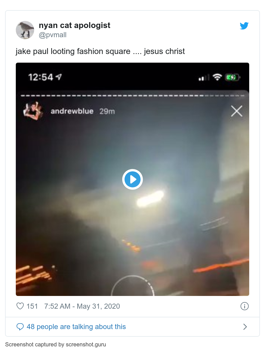Tap the circular capture button at video bottom
Screen dimensions: 265x353
[x=133, y=286]
